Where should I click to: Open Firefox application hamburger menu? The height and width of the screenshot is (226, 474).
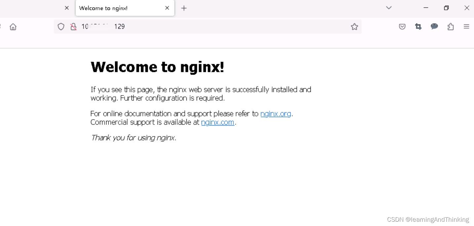[466, 27]
